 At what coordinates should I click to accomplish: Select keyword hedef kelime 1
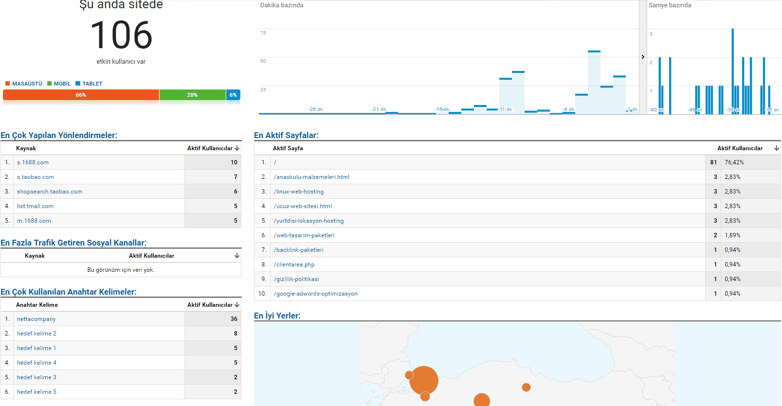(x=36, y=348)
